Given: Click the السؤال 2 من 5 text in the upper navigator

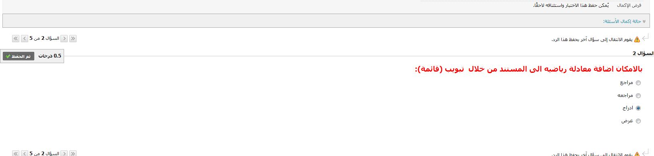Looking at the screenshot, I should [x=44, y=39].
